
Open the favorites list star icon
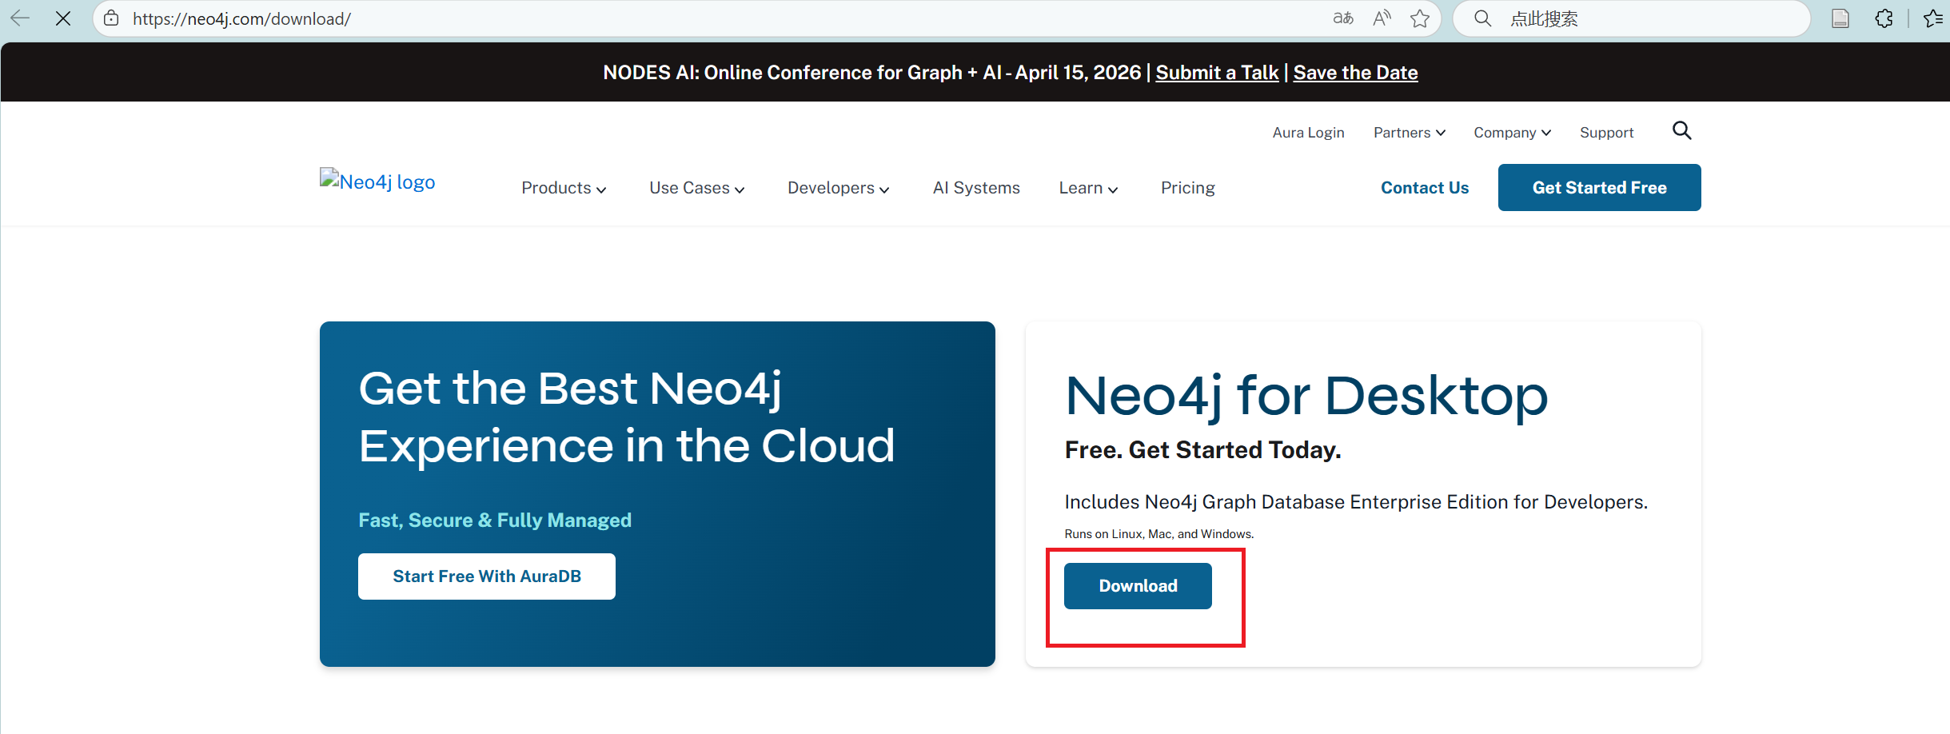coord(1933,18)
